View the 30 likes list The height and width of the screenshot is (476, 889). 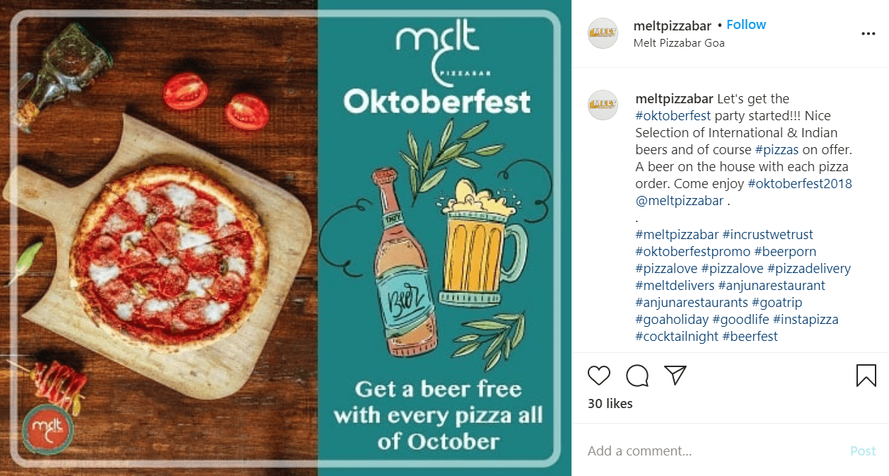pos(610,404)
